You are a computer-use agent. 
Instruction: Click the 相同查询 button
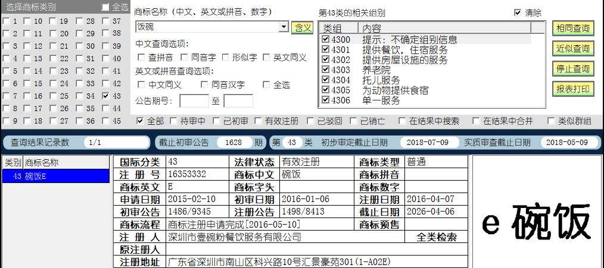pos(572,28)
